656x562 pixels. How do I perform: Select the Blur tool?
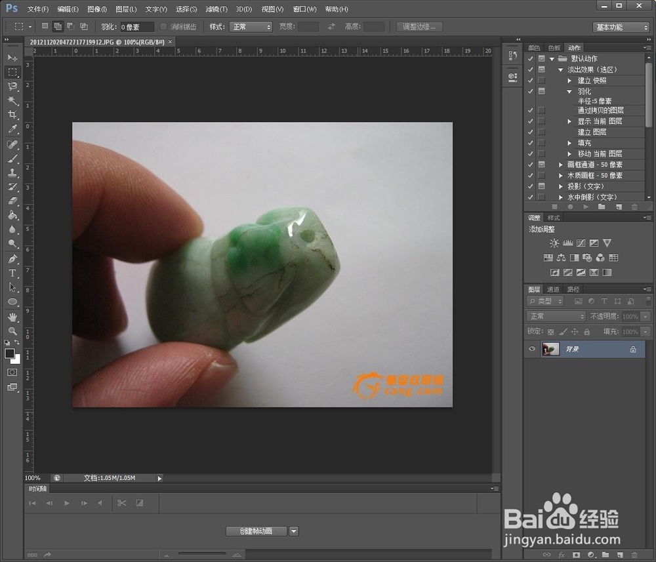tap(12, 230)
